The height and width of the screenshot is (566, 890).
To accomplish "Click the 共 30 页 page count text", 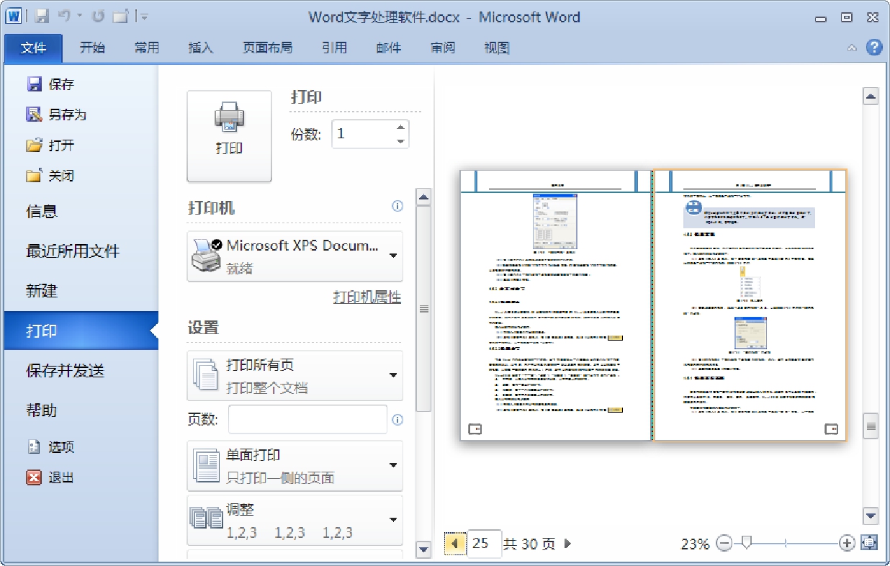I will [529, 544].
